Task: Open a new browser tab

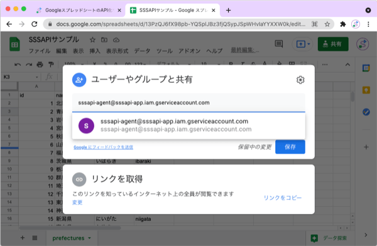Action: (x=228, y=10)
